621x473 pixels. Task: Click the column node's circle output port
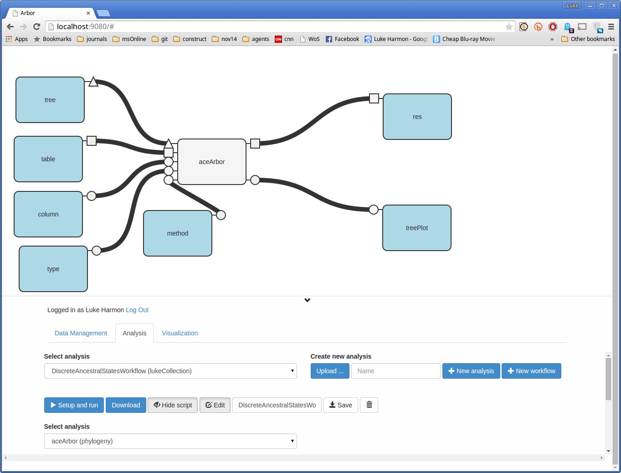point(92,196)
